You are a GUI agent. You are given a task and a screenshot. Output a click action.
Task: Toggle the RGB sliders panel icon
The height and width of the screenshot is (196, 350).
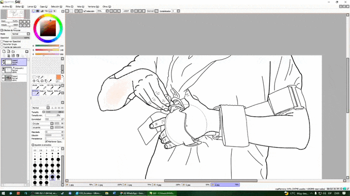click(38, 11)
